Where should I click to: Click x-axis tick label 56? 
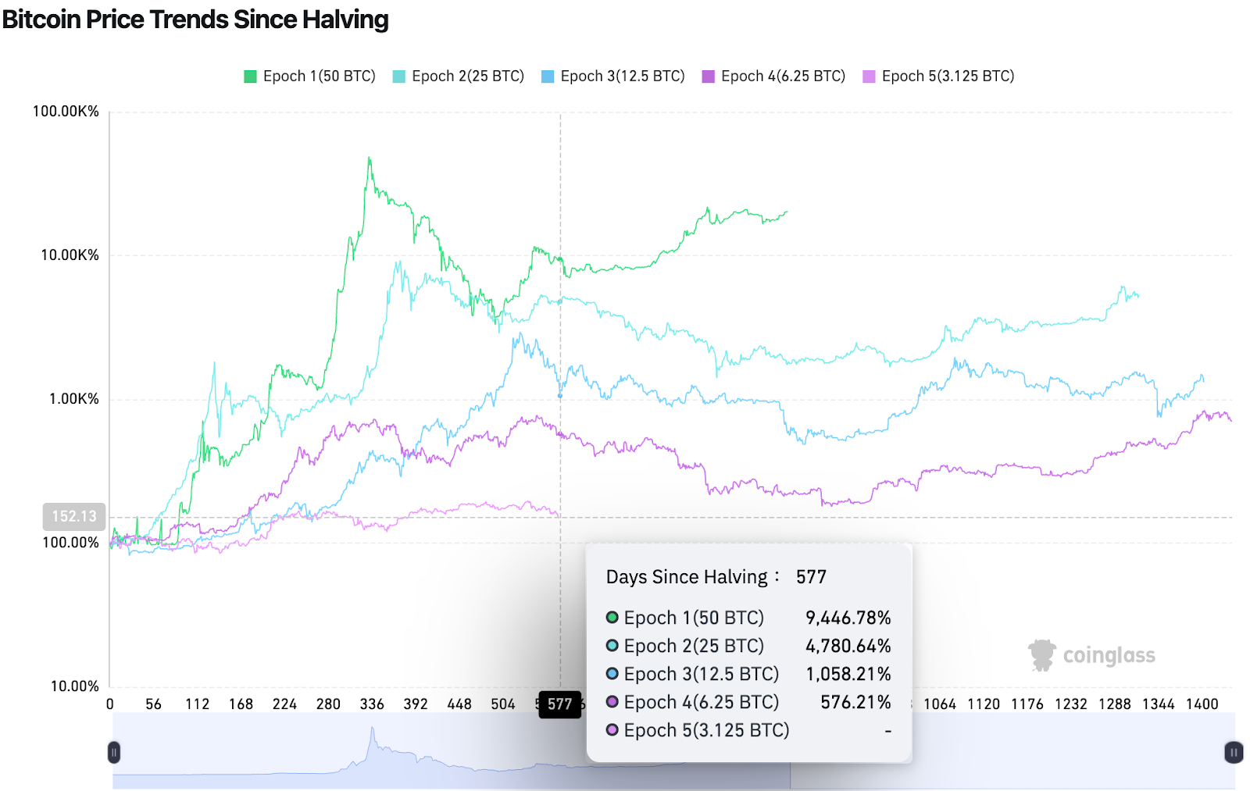click(153, 704)
